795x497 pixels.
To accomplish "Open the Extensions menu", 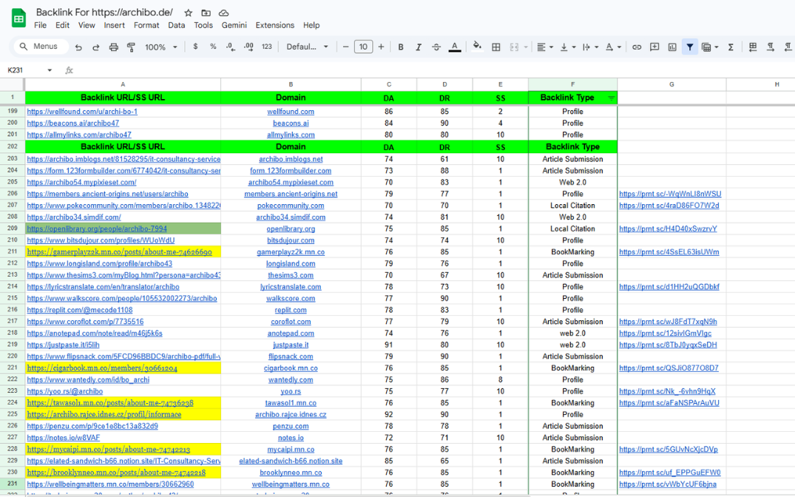I will (274, 25).
